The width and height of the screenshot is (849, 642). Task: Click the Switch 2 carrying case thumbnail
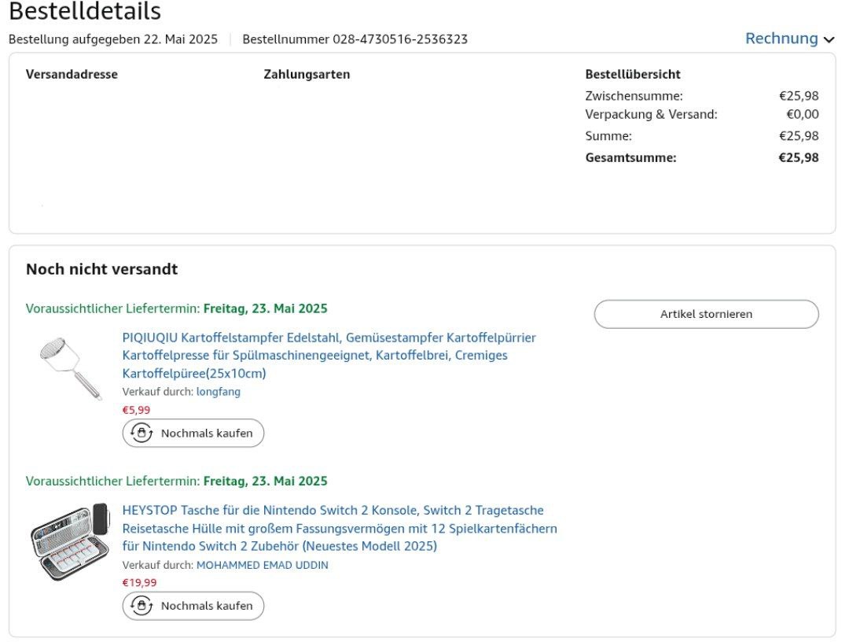click(69, 541)
